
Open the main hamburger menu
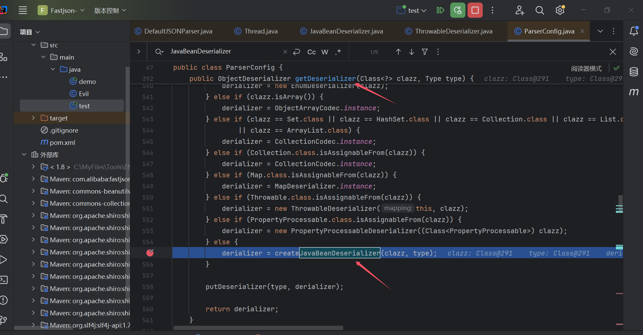coord(23,10)
